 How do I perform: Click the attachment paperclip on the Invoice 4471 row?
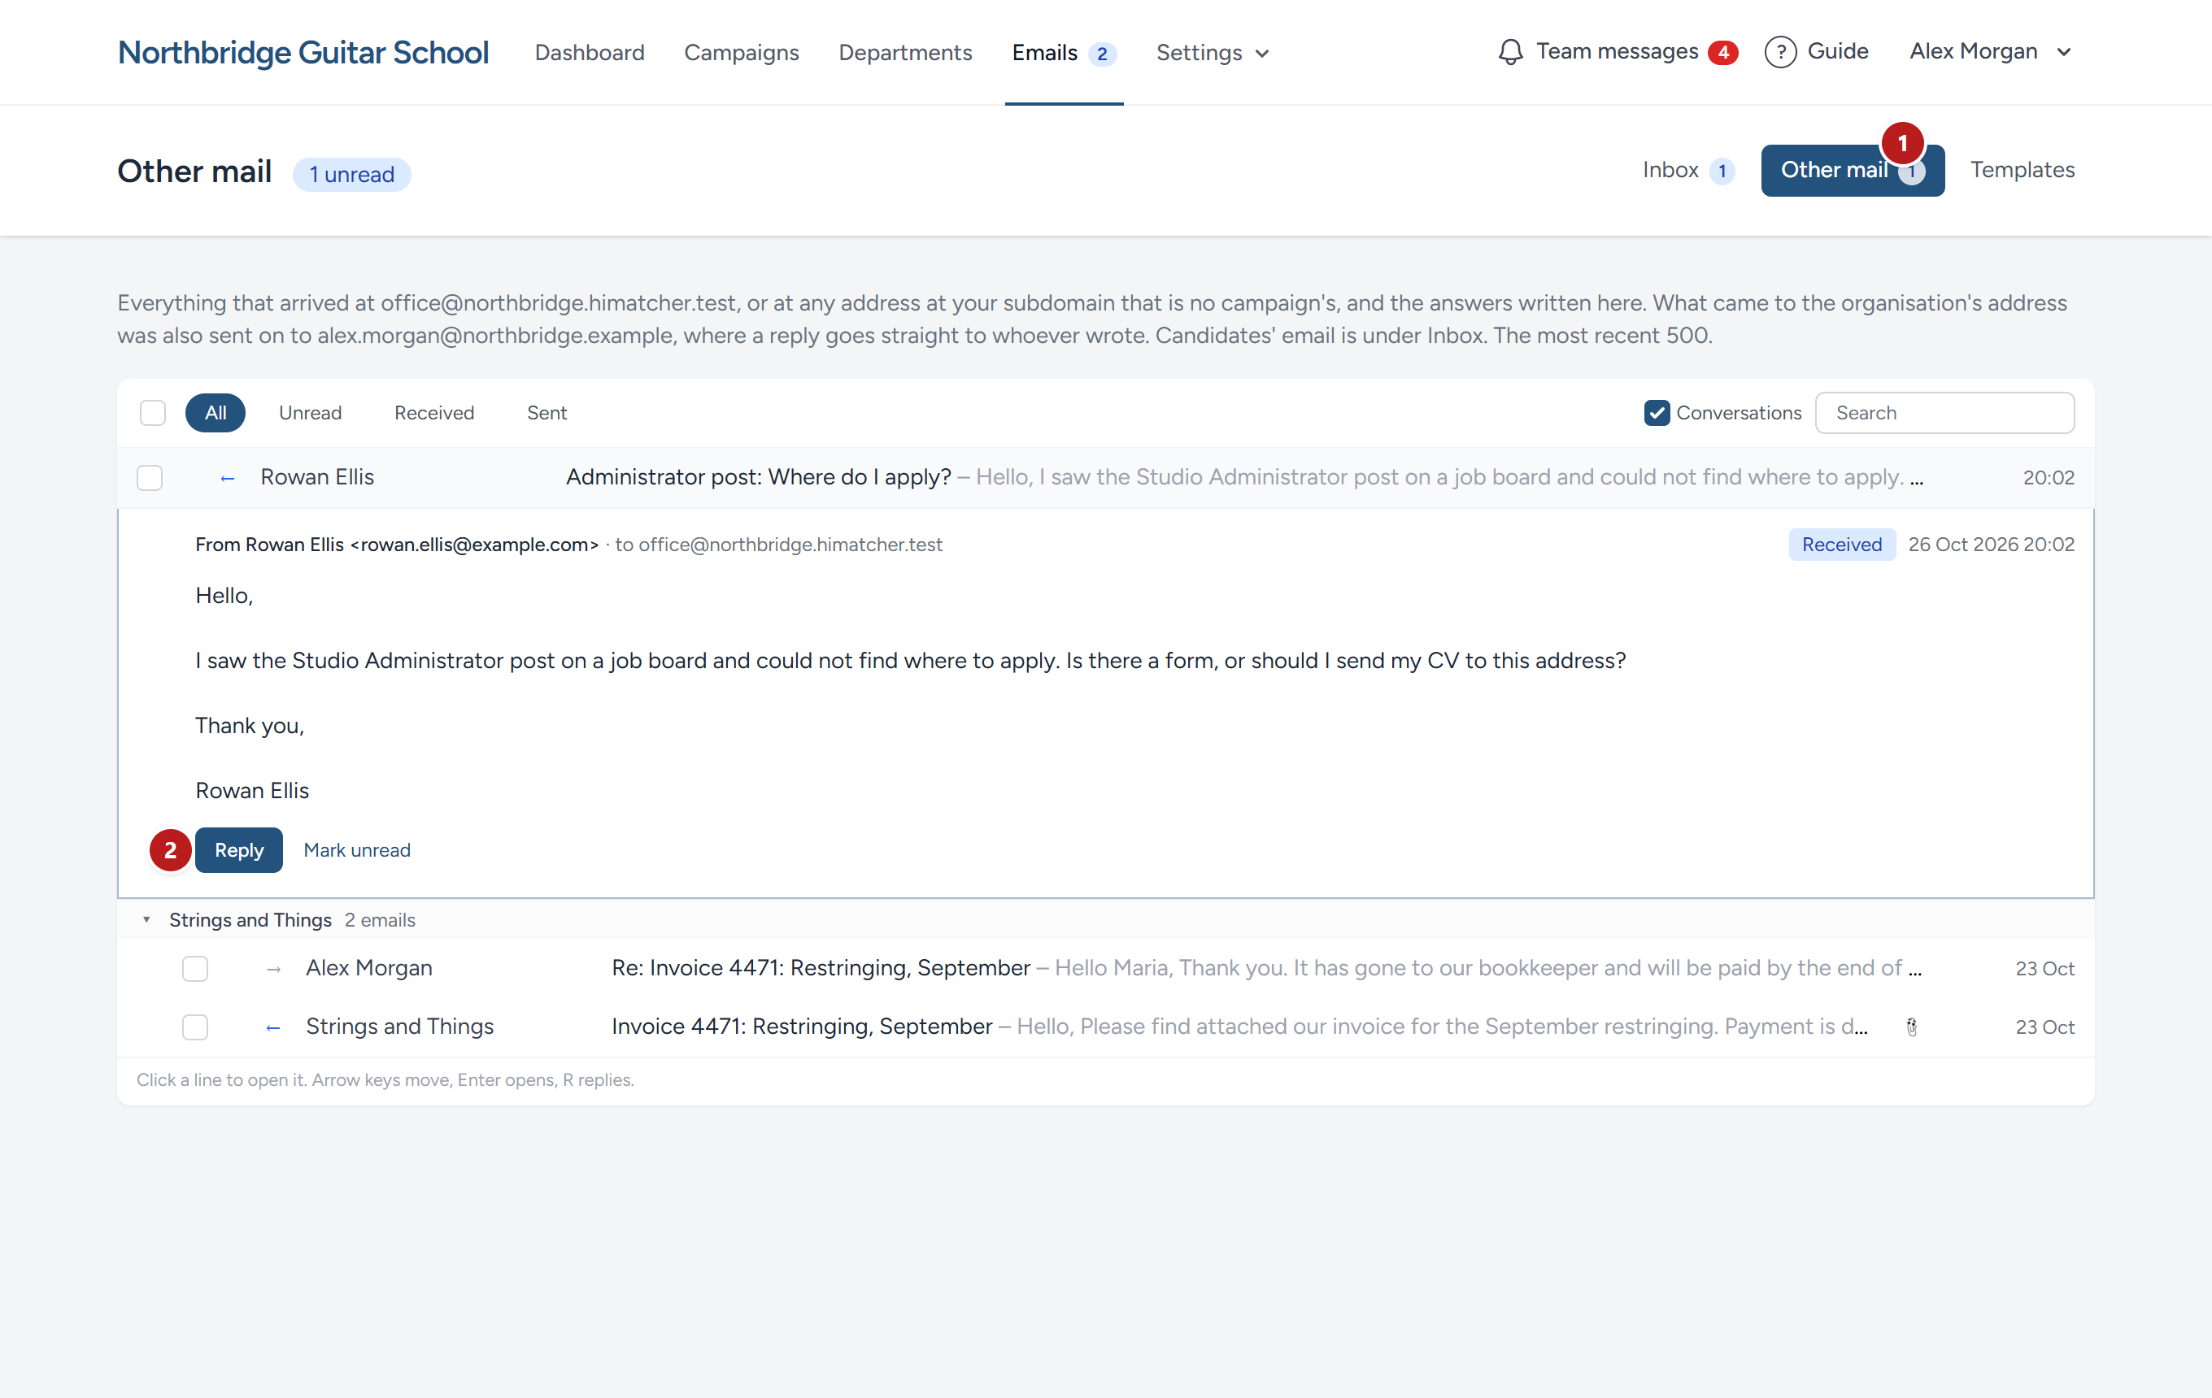pos(1912,1027)
